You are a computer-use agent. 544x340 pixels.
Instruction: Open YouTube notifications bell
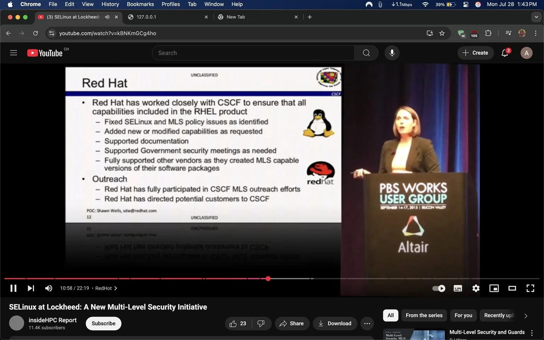click(504, 52)
